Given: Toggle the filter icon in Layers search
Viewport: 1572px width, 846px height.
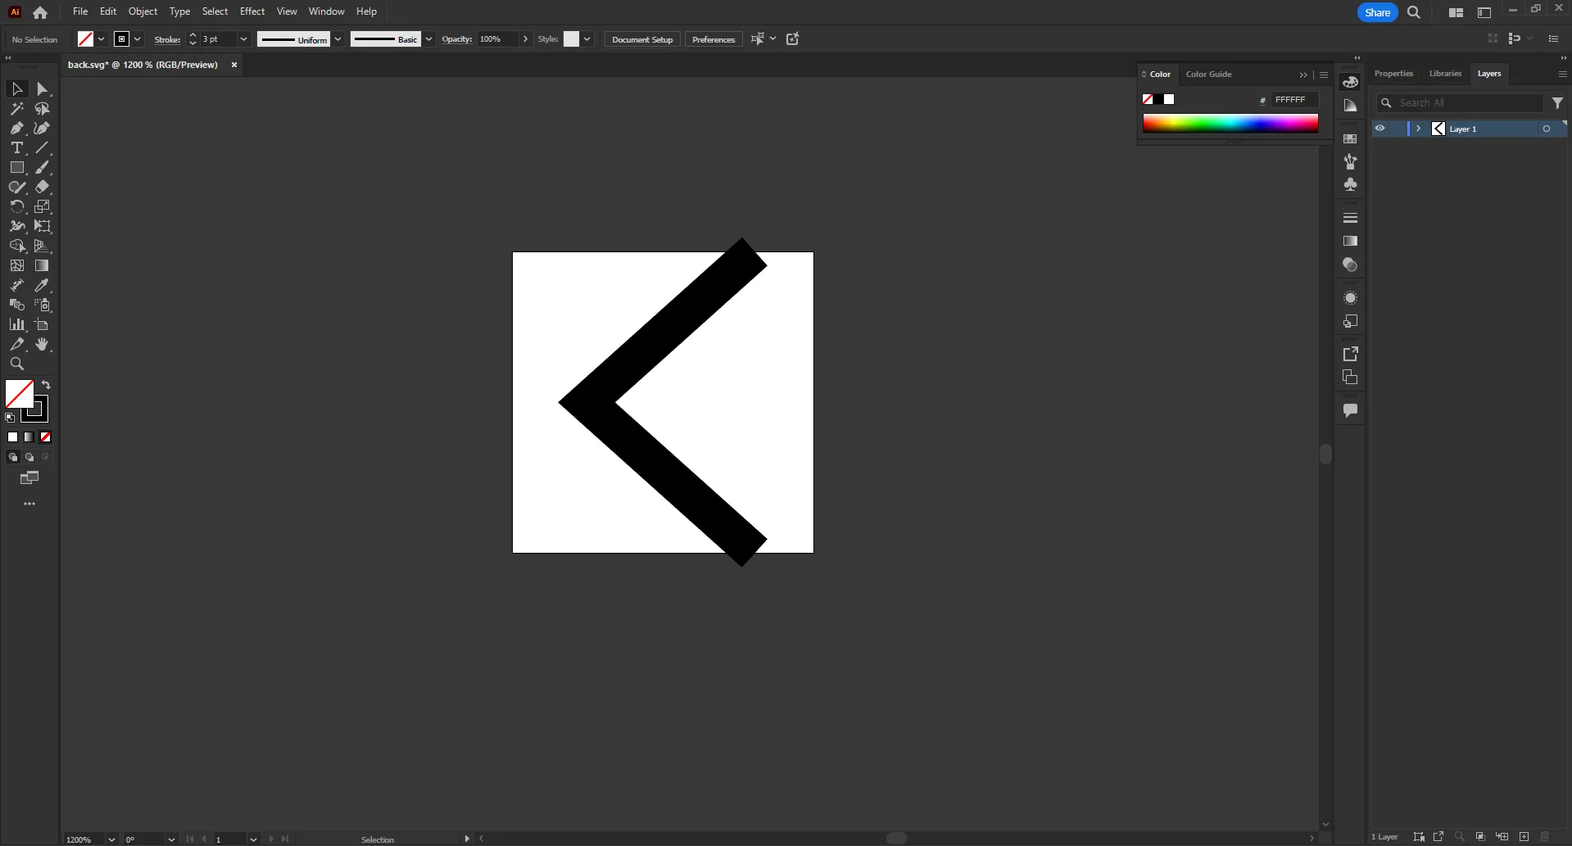Looking at the screenshot, I should 1558,102.
